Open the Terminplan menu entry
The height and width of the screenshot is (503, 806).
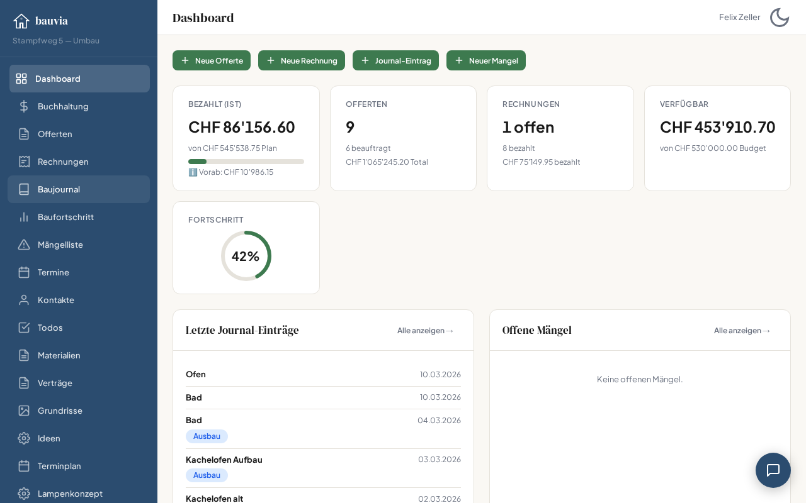tap(59, 466)
